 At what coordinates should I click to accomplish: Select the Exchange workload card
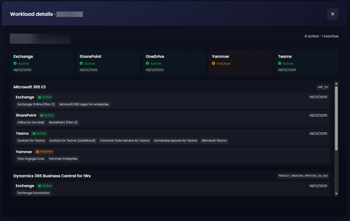(x=42, y=63)
